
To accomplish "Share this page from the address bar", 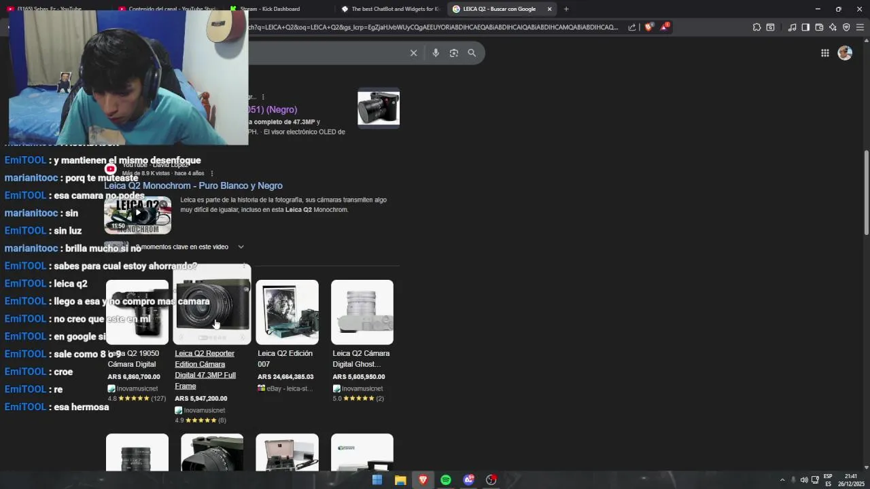I will coord(632,27).
